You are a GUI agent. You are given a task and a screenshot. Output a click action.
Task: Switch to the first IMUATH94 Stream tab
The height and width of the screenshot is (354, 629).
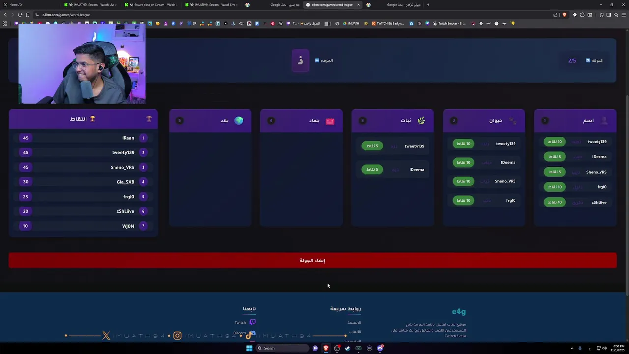90,5
